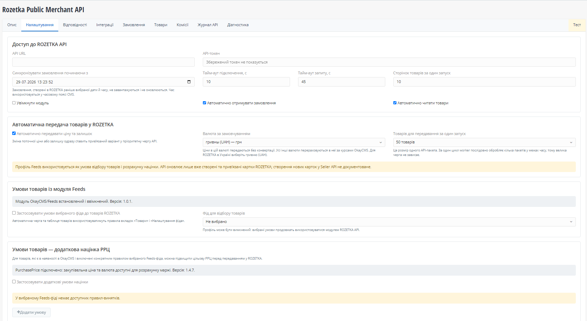Click the Профіль Feeds warning banner
This screenshot has height=321, width=587.
coord(294,167)
